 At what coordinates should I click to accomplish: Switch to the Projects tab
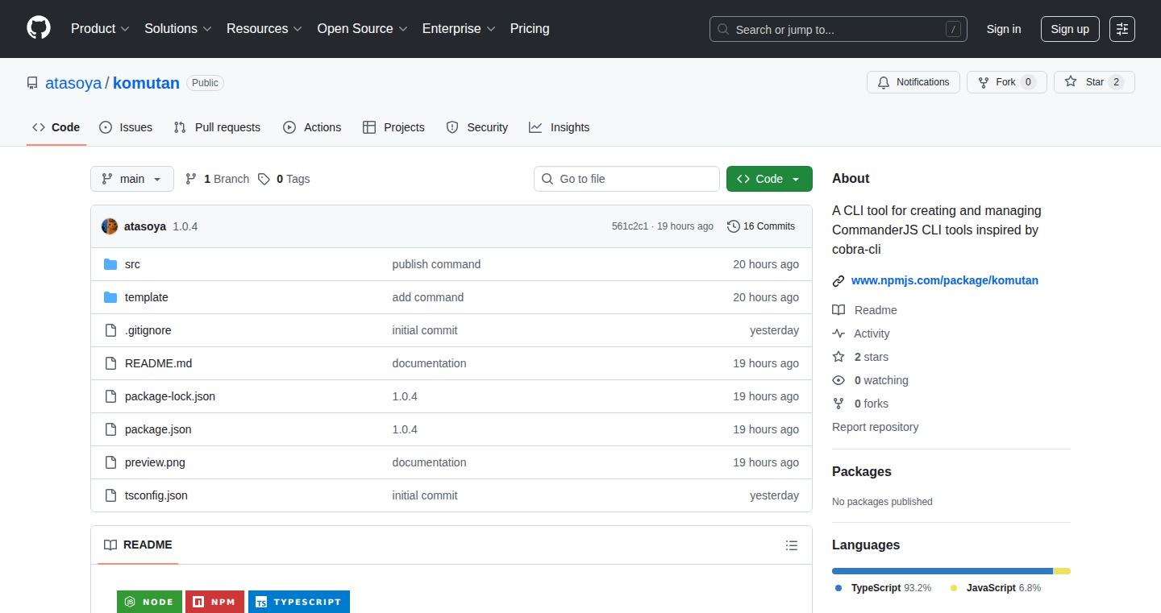[393, 127]
